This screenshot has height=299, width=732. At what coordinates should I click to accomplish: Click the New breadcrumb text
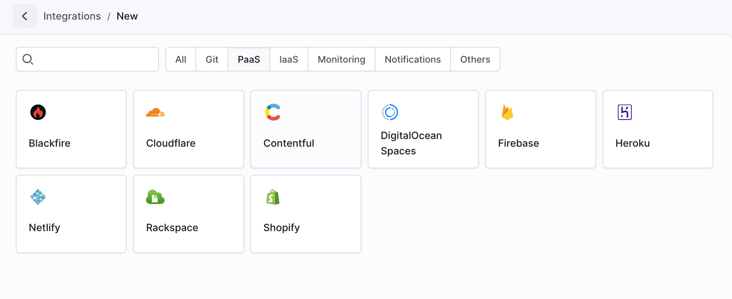127,16
